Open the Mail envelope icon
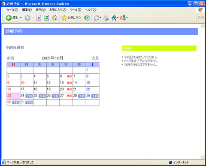206x166 pixels. point(97,18)
